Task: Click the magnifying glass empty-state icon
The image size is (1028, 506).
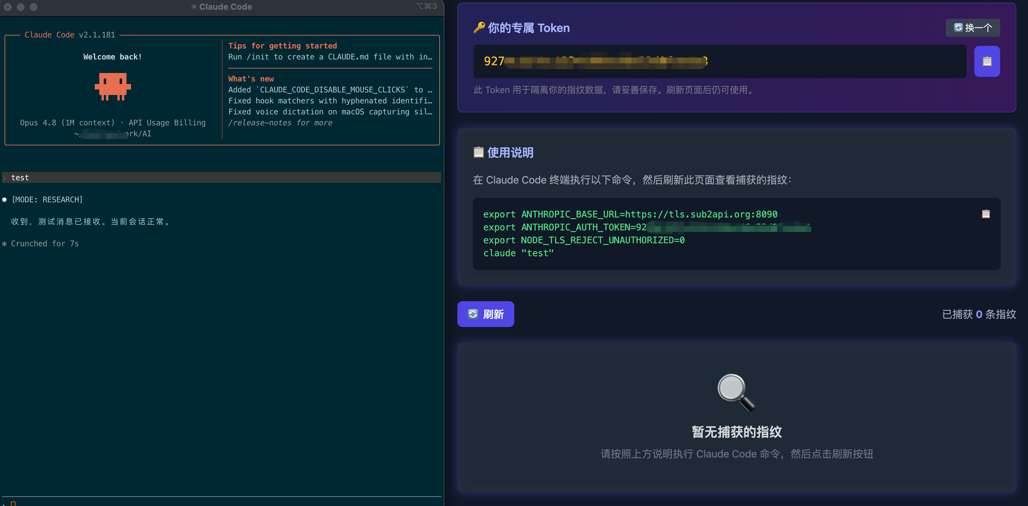Action: [x=736, y=392]
